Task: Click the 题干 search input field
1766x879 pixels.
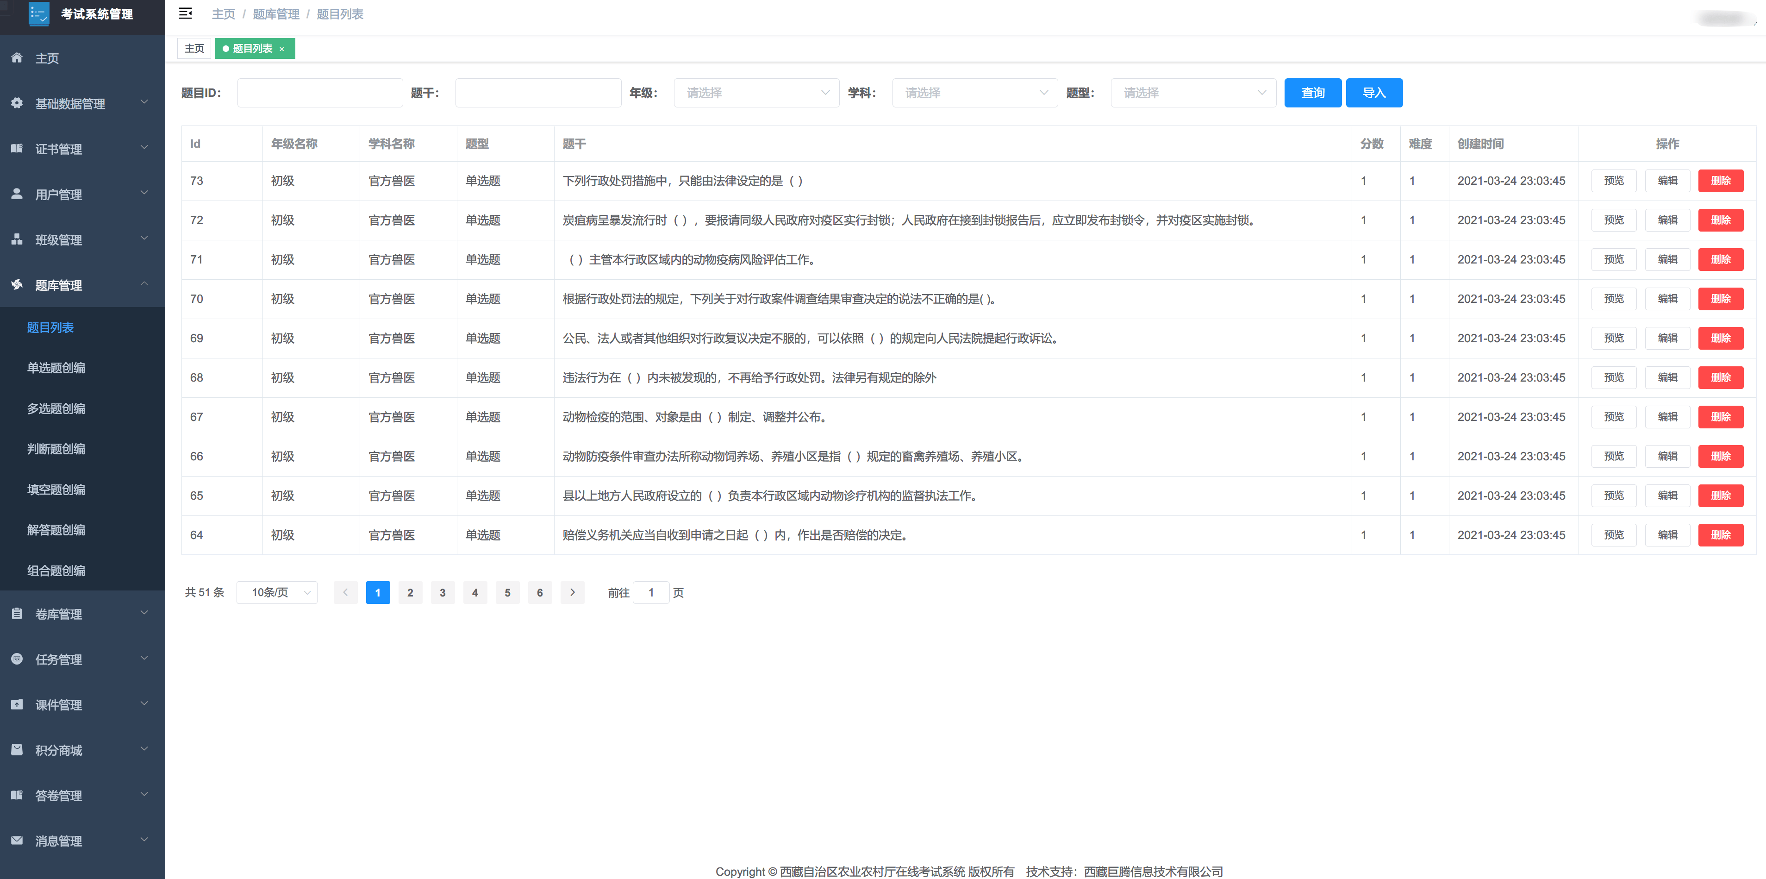Action: coord(537,93)
